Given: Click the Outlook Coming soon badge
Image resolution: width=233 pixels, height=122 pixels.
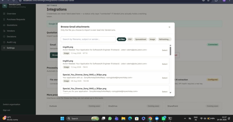Looking at the screenshot, I should coord(94,106).
